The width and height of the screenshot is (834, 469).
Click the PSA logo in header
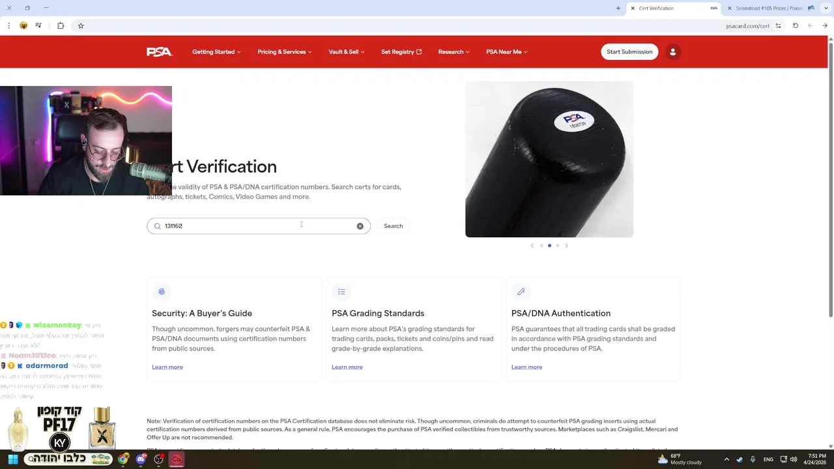(159, 52)
